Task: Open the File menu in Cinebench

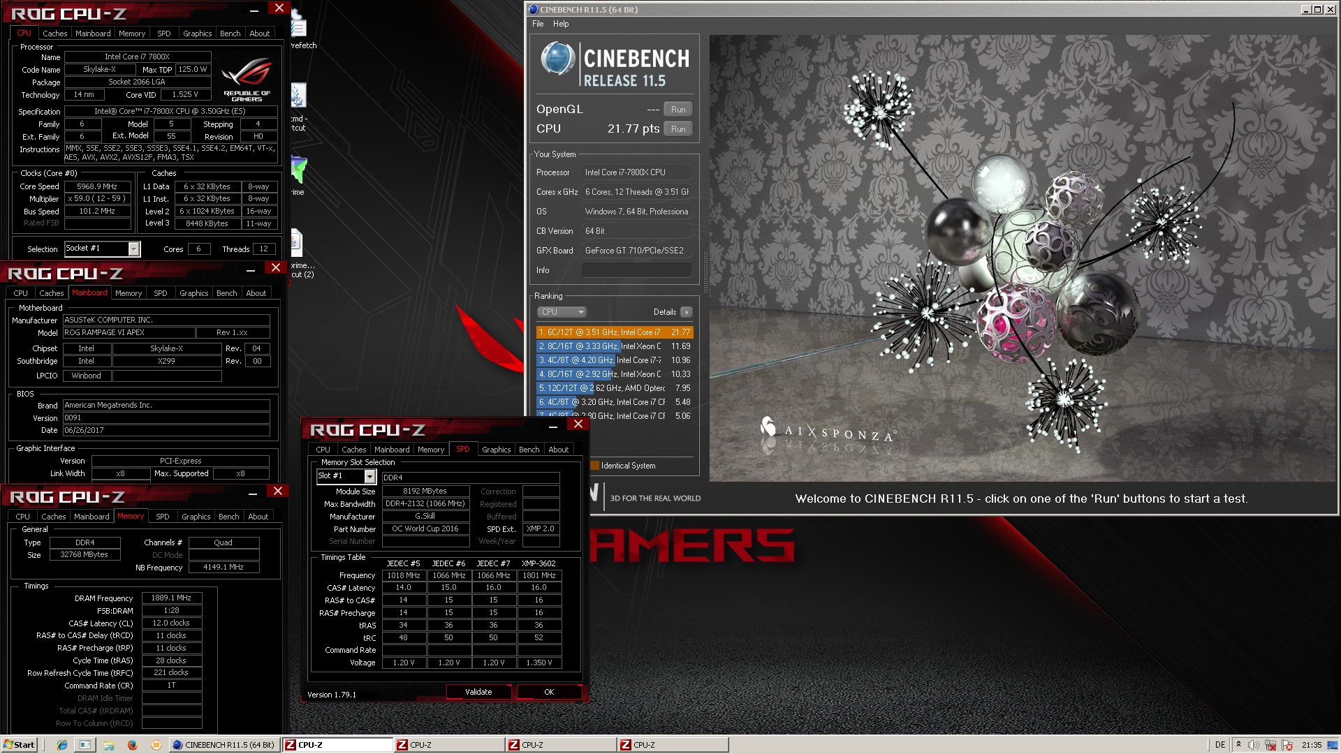Action: [538, 24]
